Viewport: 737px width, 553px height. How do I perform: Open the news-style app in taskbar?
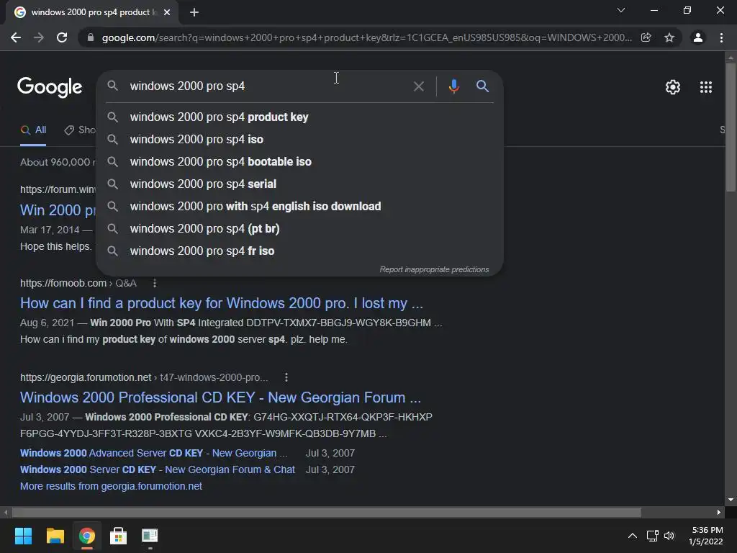click(150, 536)
